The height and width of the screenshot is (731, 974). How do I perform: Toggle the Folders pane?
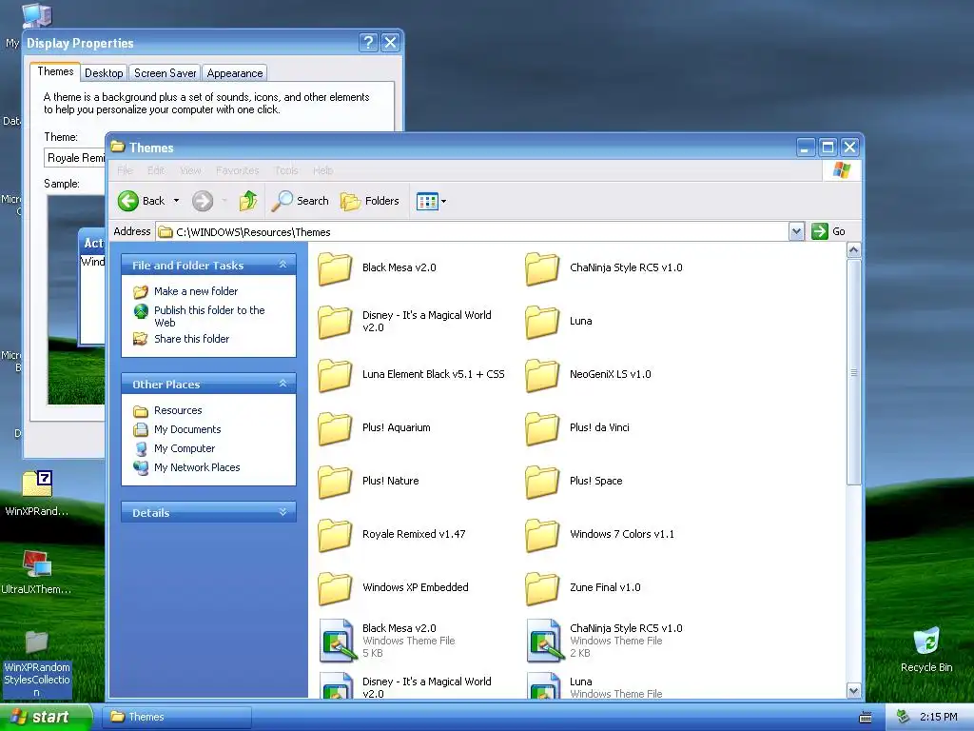370,201
